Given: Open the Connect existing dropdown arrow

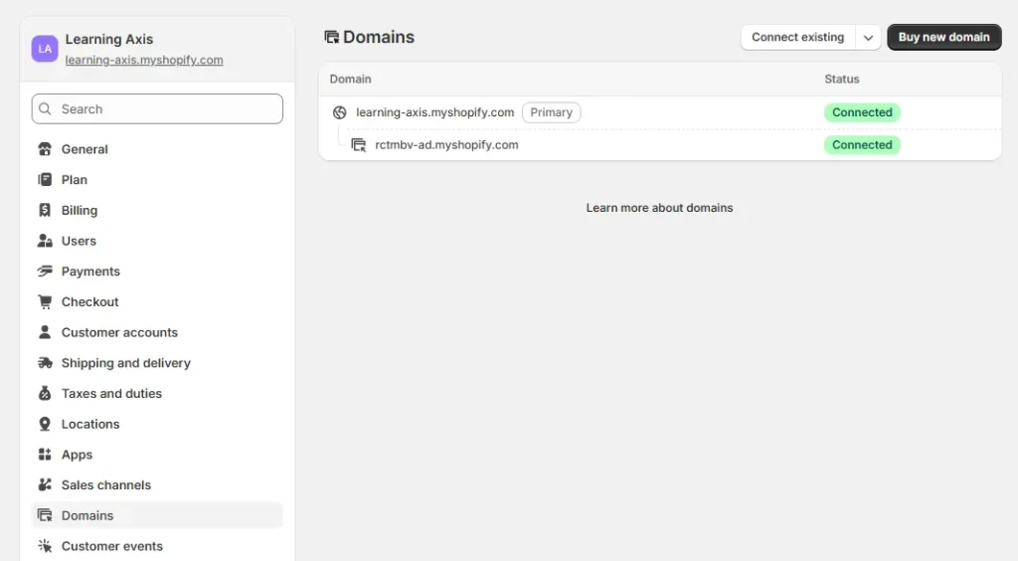Looking at the screenshot, I should pos(868,38).
